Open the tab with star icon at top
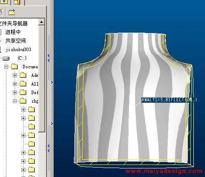 click(x=4, y=2)
